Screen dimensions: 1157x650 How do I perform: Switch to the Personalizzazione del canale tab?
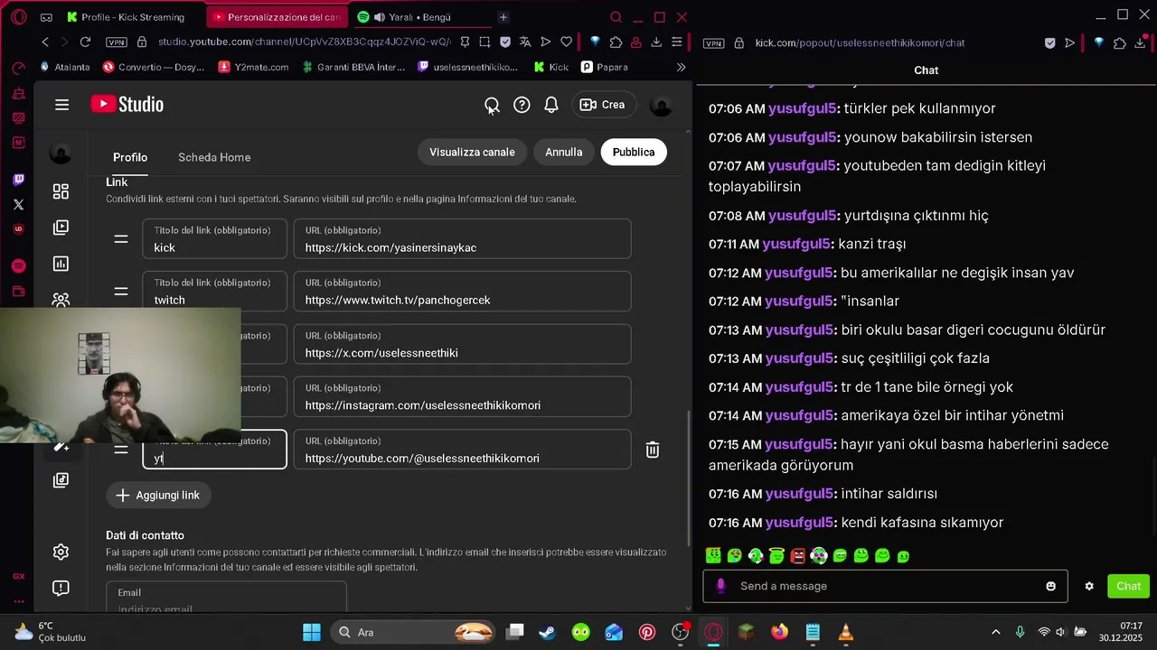coord(276,17)
